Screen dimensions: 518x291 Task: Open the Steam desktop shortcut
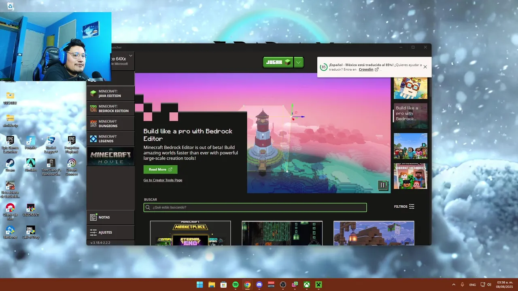(x=10, y=165)
